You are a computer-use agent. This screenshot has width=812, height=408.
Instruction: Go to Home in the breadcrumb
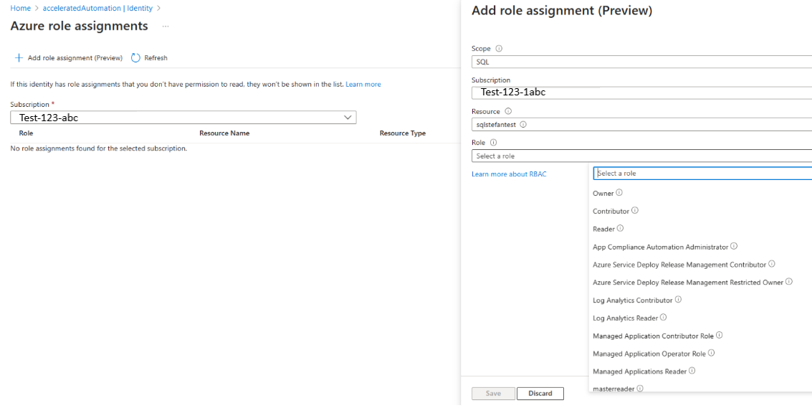tap(20, 9)
